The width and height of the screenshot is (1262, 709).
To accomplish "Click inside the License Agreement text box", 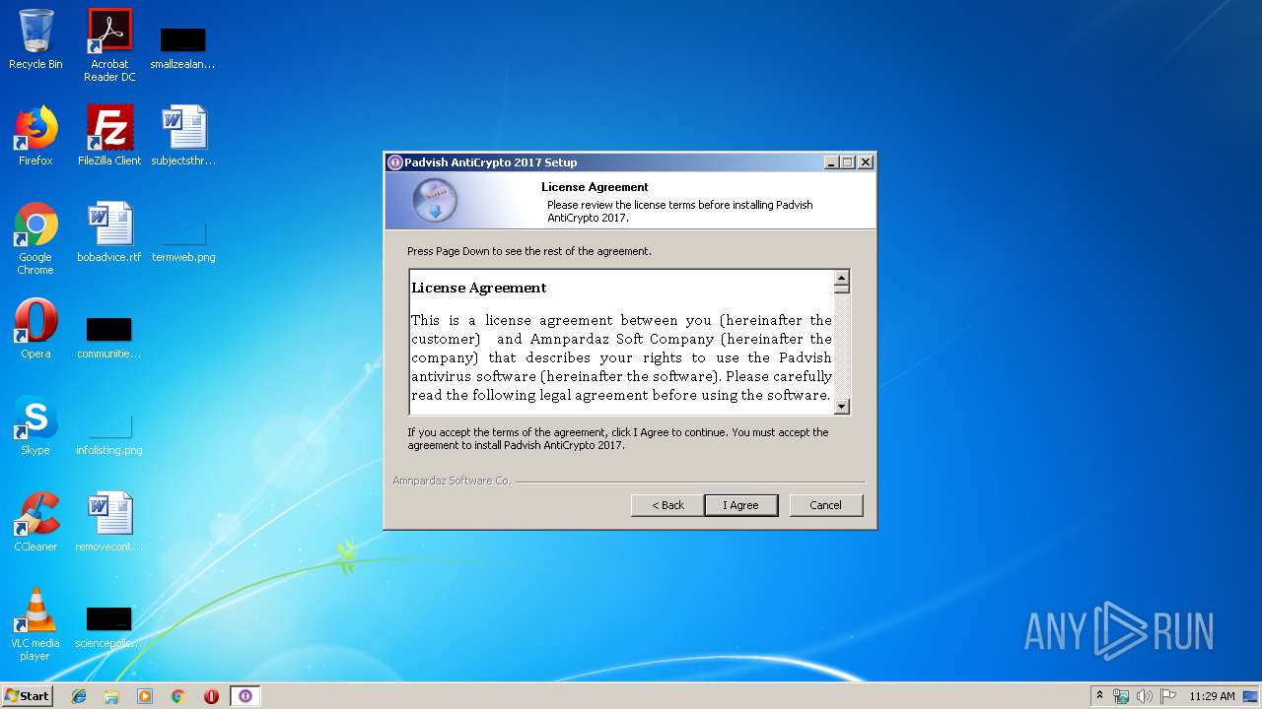I will (622, 342).
